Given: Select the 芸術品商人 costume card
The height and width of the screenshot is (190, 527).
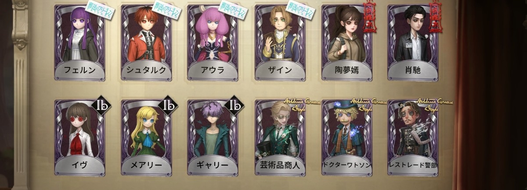Looking at the screenshot, I should pos(280,137).
